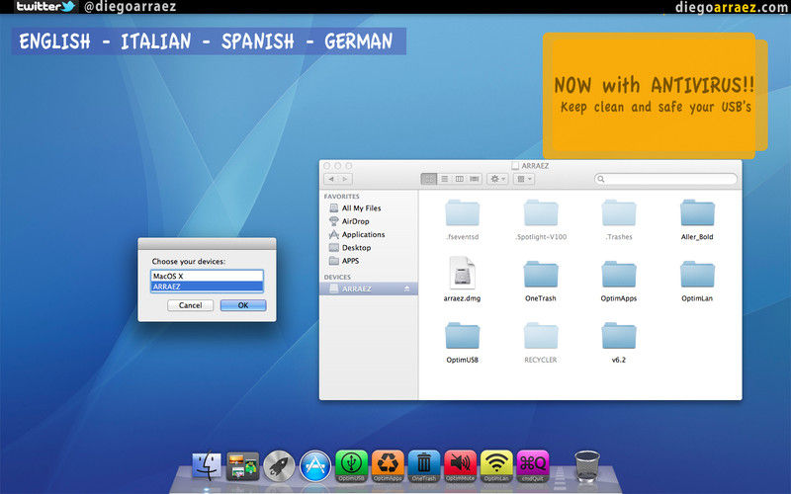
Task: Click OK in device dialog
Action: point(243,305)
